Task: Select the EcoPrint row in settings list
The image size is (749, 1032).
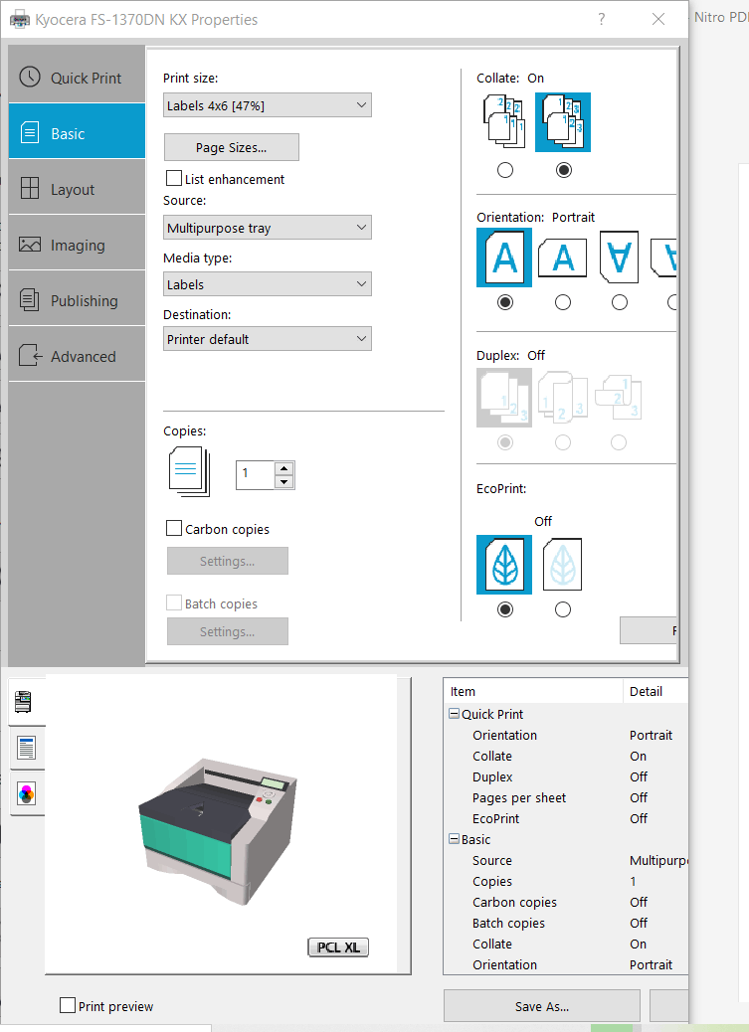Action: click(x=566, y=818)
